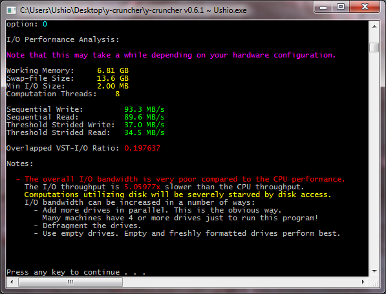Click the horizontal scrollbar right arrow
This screenshot has height=294, width=386.
click(363, 282)
